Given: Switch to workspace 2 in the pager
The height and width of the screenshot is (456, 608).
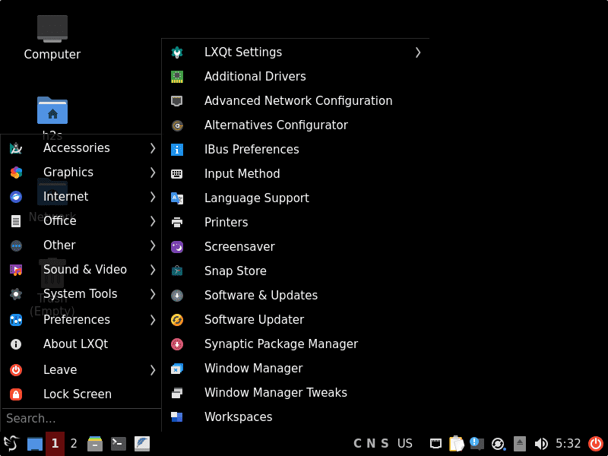Looking at the screenshot, I should (74, 444).
